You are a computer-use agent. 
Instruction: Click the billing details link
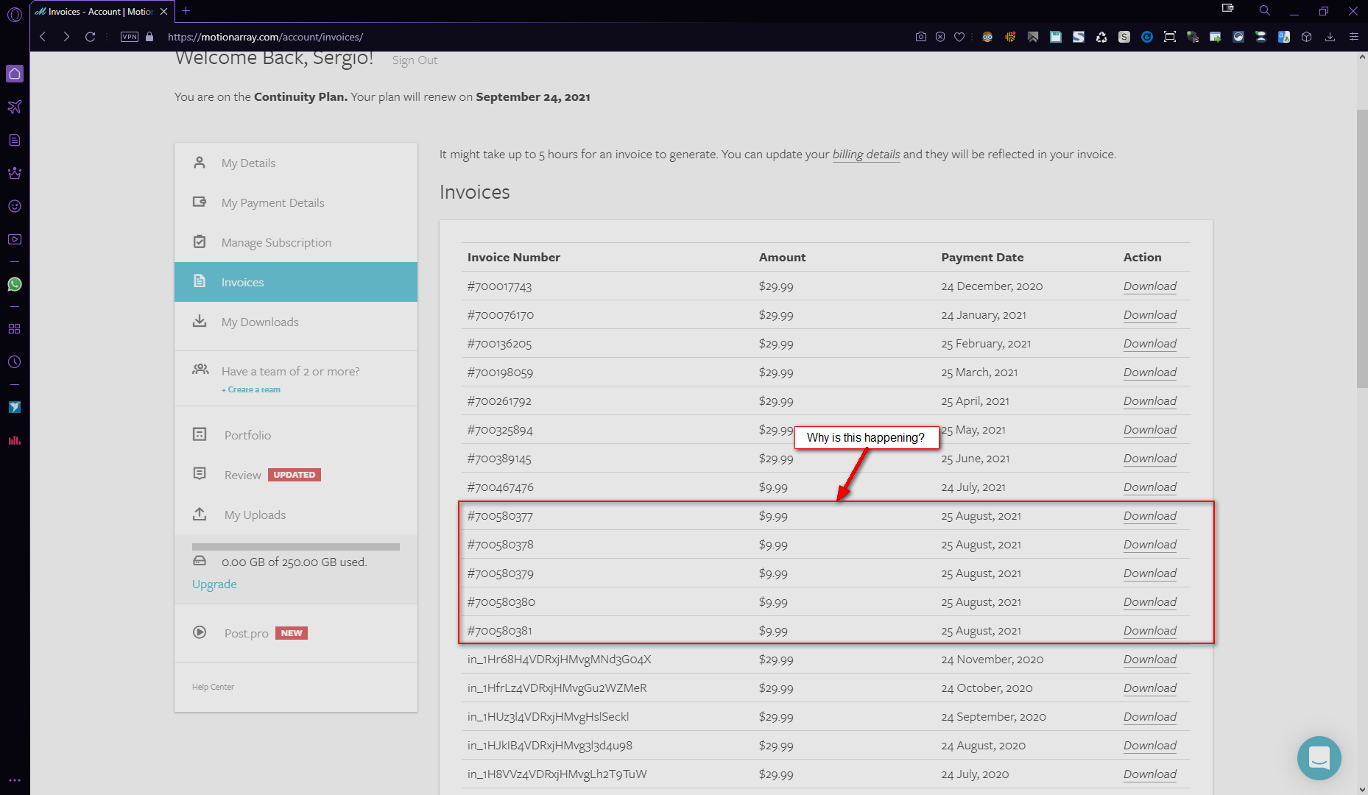[866, 155]
